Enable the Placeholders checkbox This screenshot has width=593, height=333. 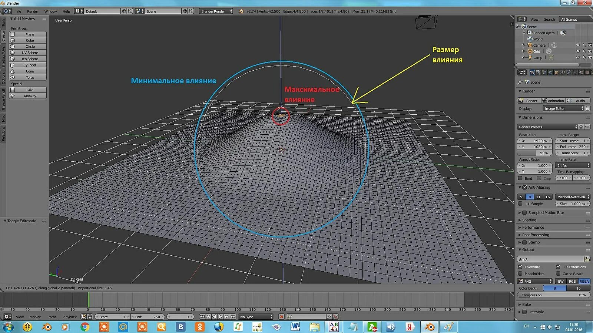point(520,274)
